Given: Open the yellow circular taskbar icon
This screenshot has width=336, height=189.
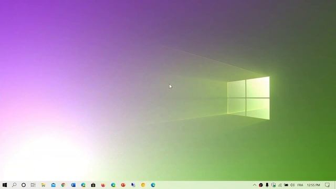Looking at the screenshot, I should coord(143,185).
